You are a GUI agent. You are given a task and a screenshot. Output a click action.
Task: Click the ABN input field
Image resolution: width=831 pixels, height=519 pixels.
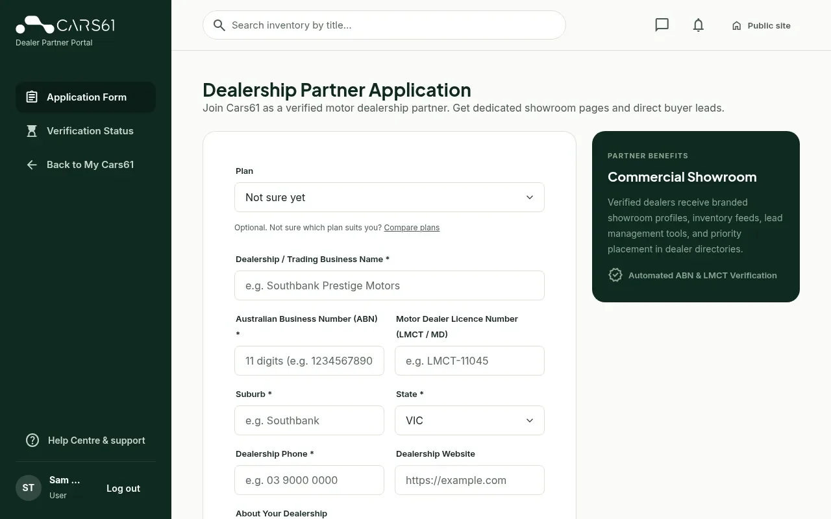coord(309,361)
